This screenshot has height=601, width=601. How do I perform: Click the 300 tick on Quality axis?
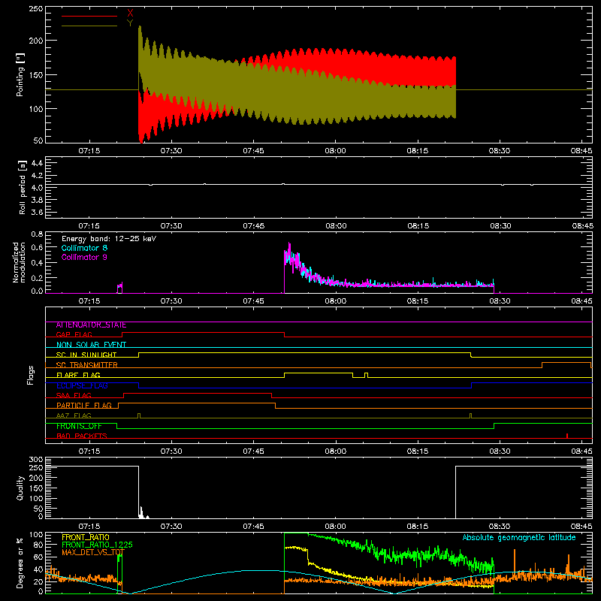36,460
